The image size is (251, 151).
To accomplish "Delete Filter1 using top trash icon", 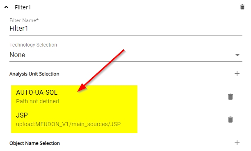I will click(x=242, y=7).
